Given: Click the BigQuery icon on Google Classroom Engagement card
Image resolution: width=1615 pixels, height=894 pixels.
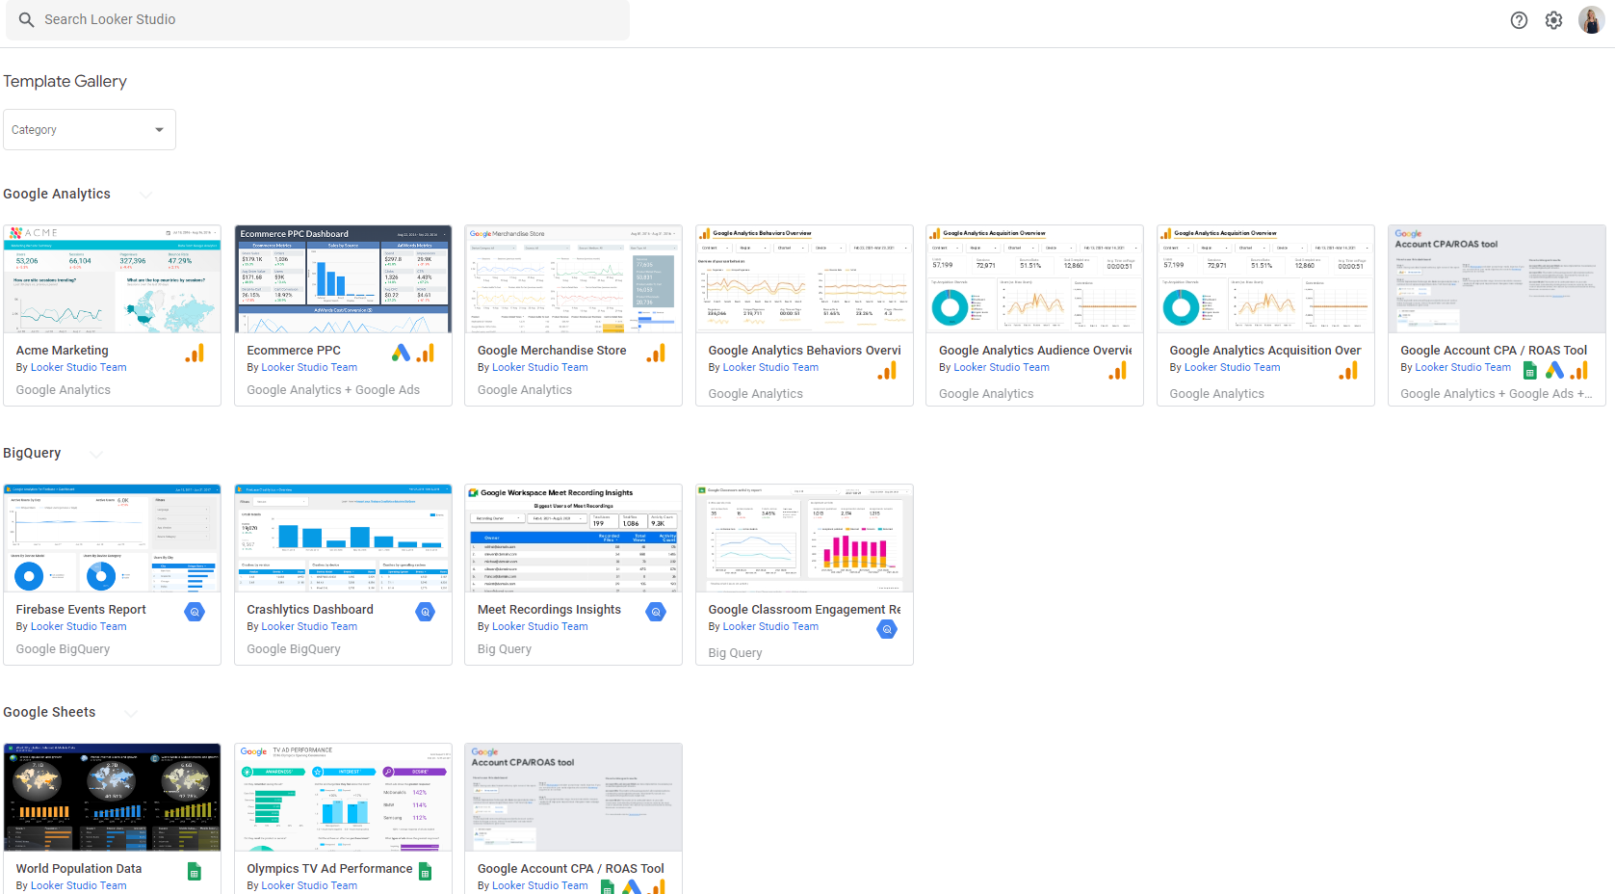Looking at the screenshot, I should coord(887,629).
